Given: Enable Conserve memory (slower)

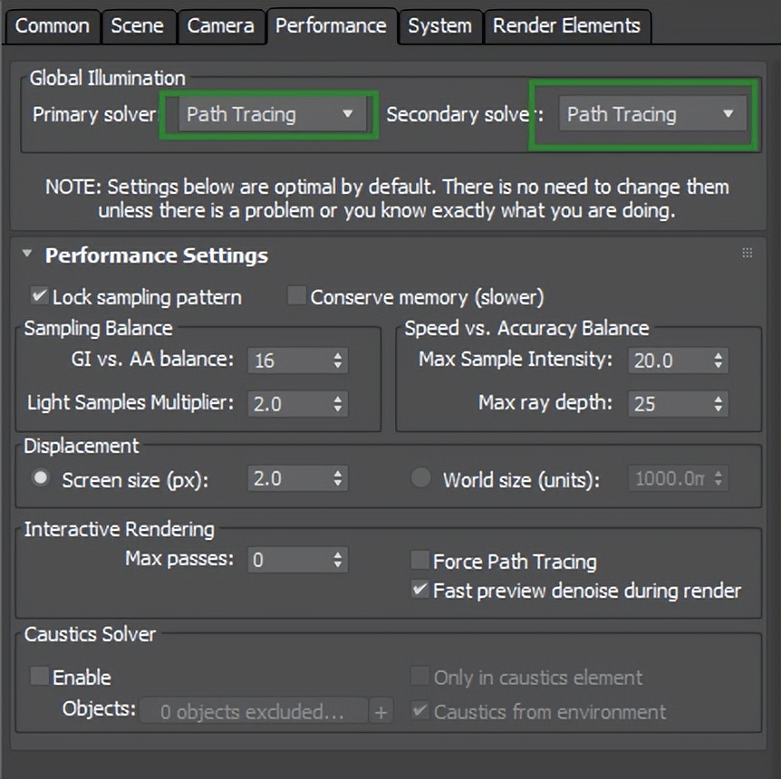Looking at the screenshot, I should [296, 296].
